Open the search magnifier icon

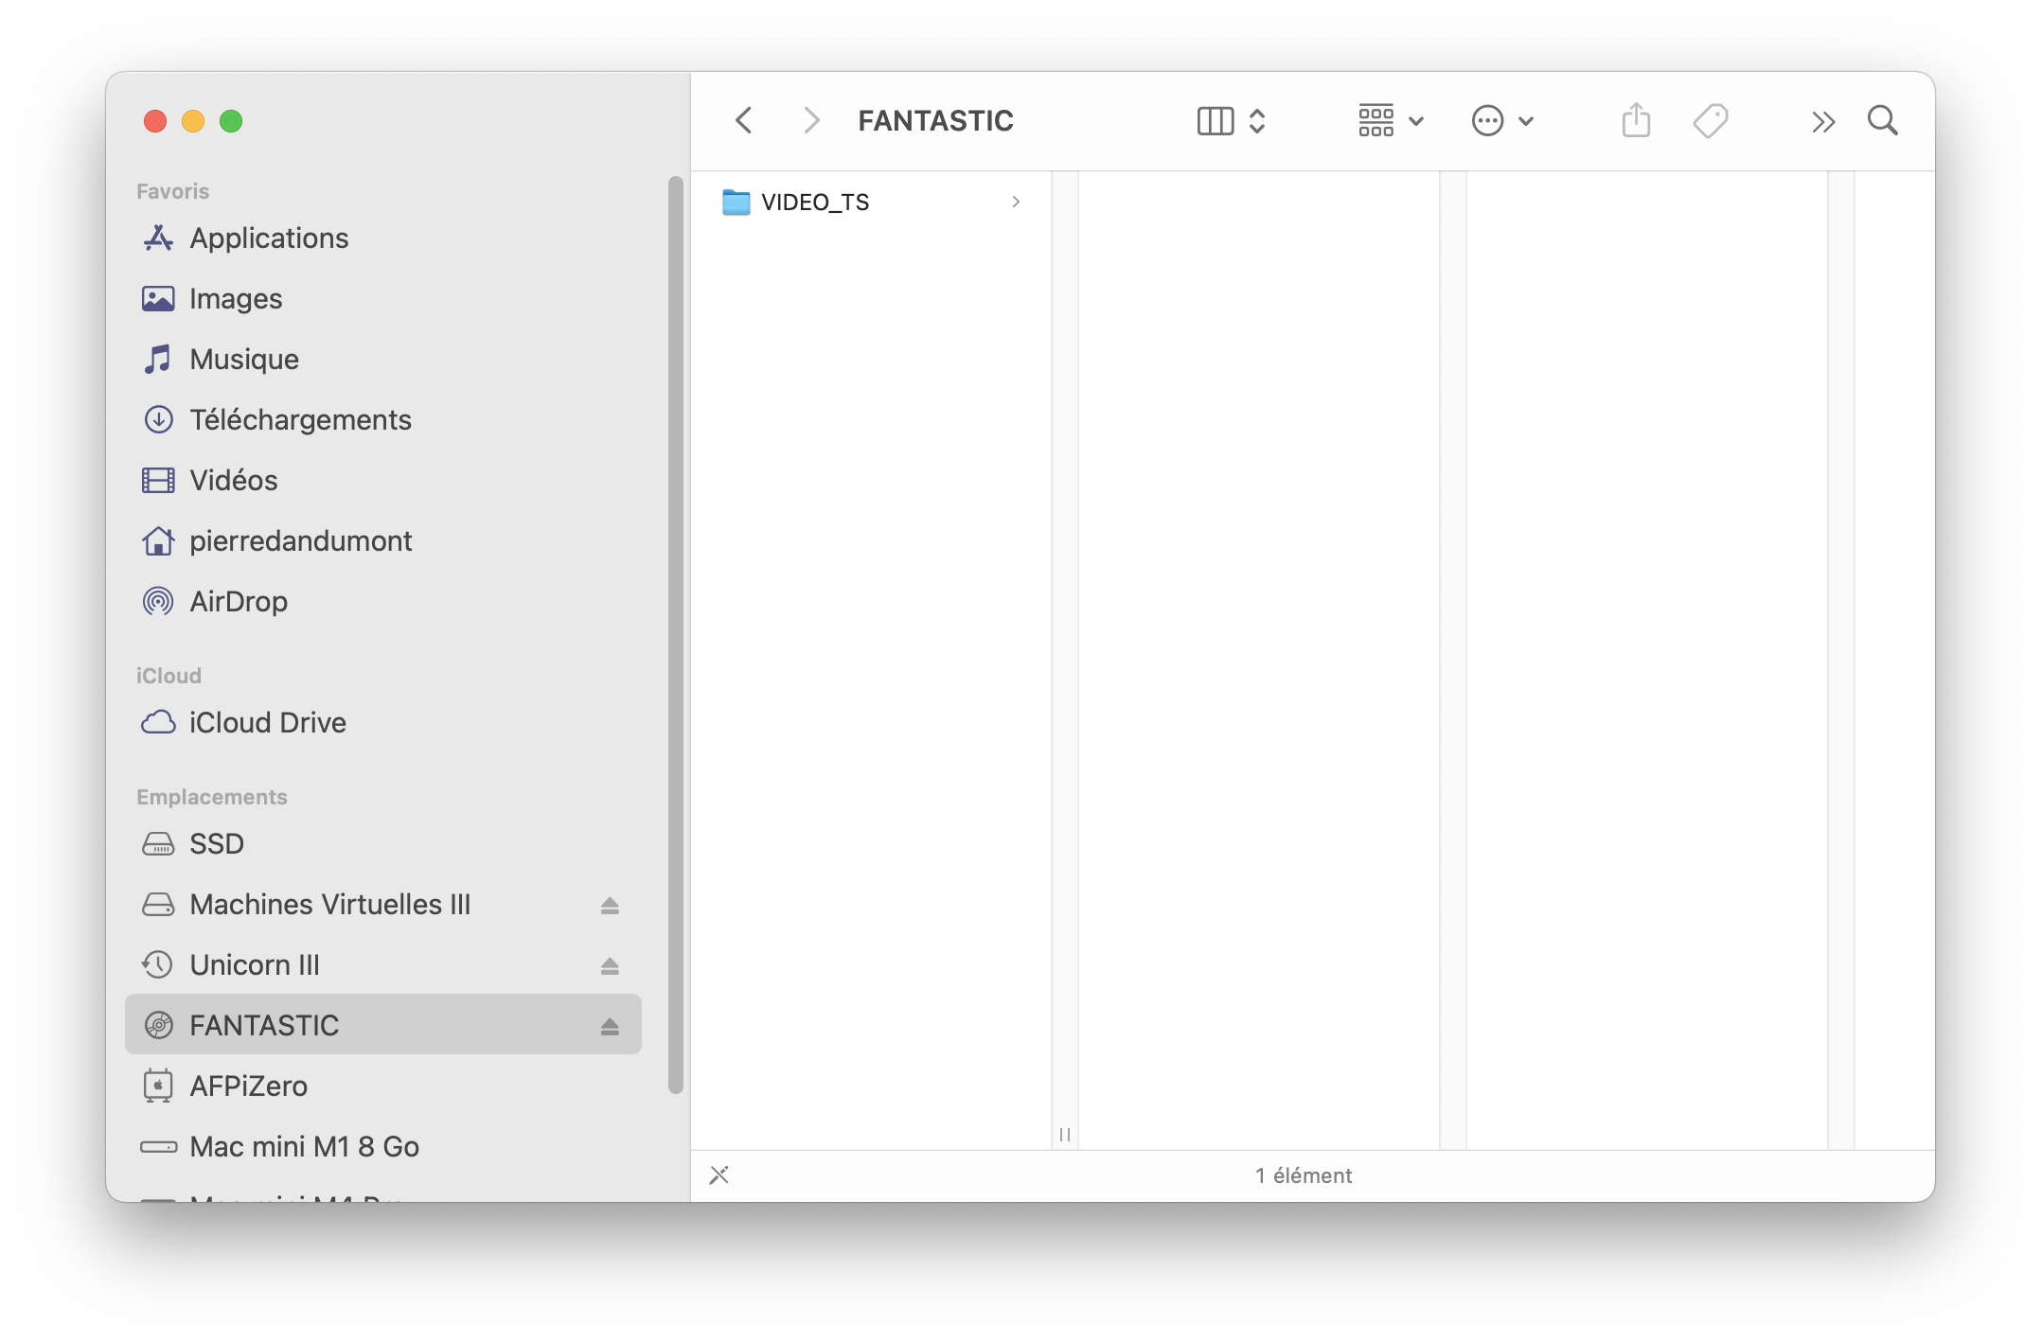pyautogui.click(x=1882, y=121)
